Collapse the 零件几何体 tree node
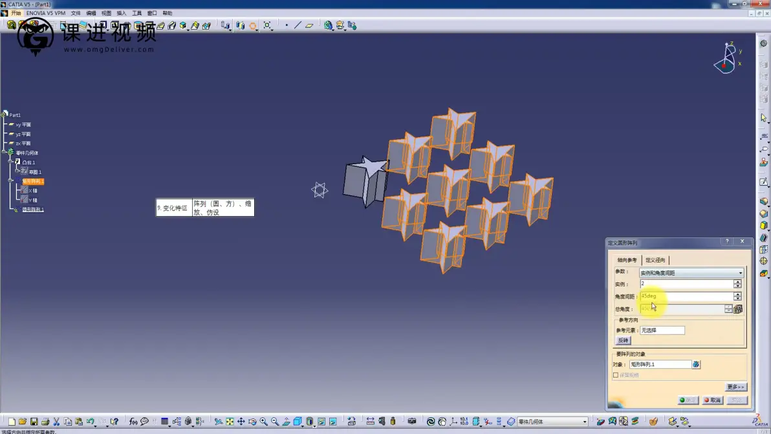The width and height of the screenshot is (771, 434). [5, 152]
